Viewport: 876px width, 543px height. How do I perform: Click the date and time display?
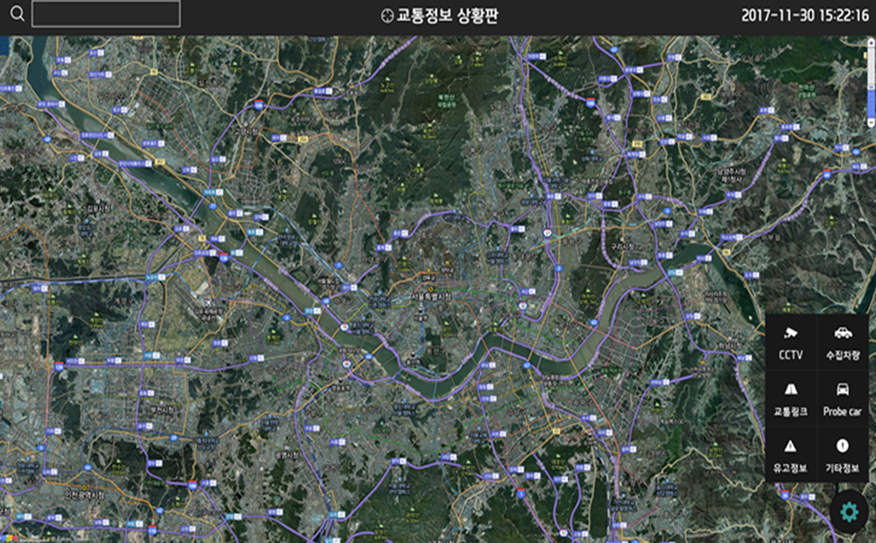pos(805,16)
